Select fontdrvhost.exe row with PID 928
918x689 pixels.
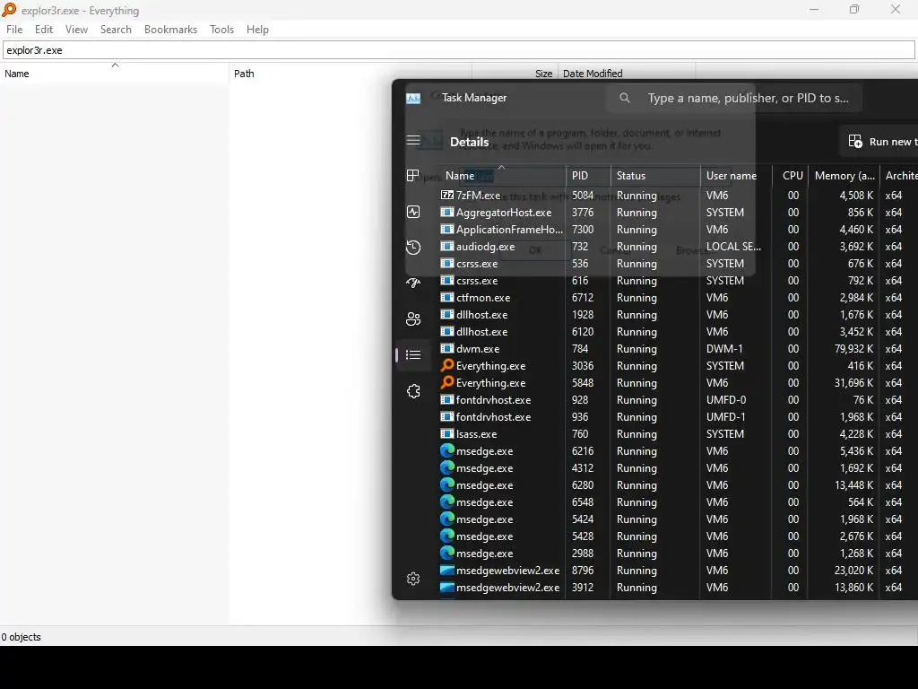pyautogui.click(x=678, y=399)
